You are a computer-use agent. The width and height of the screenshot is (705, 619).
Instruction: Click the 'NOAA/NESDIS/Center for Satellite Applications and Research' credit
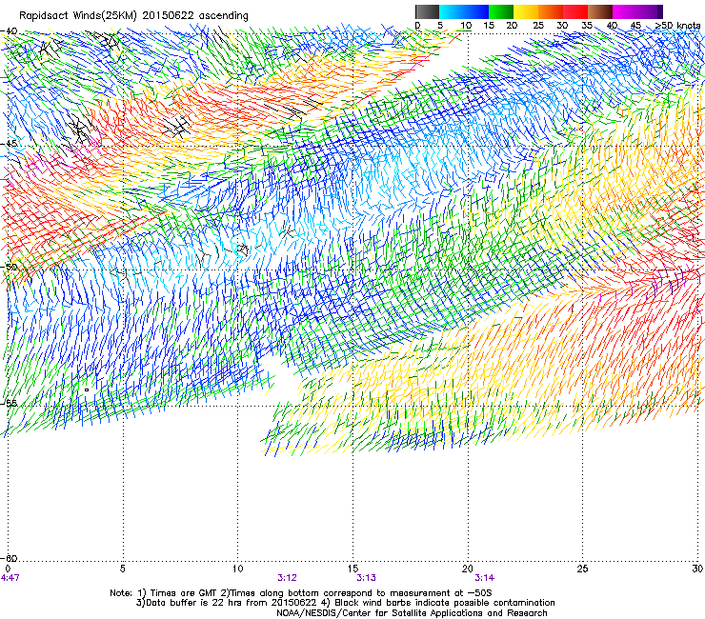coord(412,613)
